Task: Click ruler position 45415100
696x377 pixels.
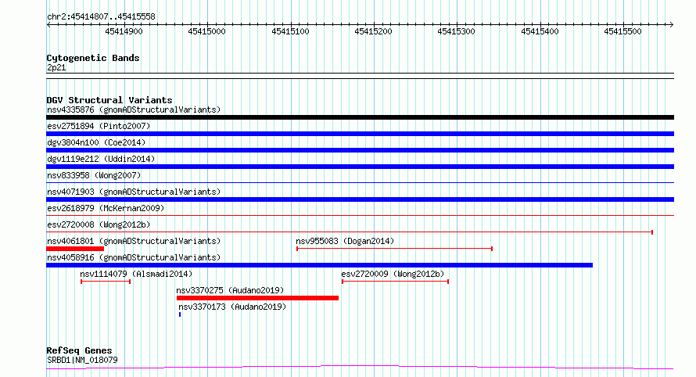Action: [290, 31]
